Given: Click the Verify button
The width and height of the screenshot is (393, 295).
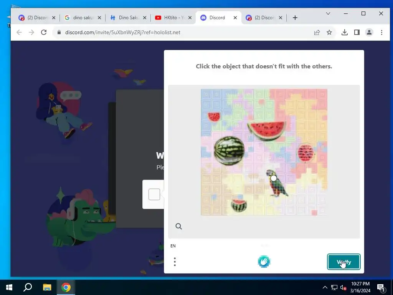Looking at the screenshot, I should click(x=343, y=262).
